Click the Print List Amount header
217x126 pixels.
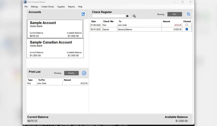pyautogui.click(x=67, y=80)
